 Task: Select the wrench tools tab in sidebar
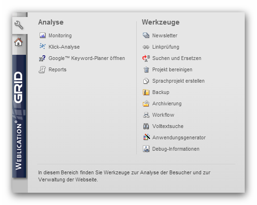tap(19, 25)
